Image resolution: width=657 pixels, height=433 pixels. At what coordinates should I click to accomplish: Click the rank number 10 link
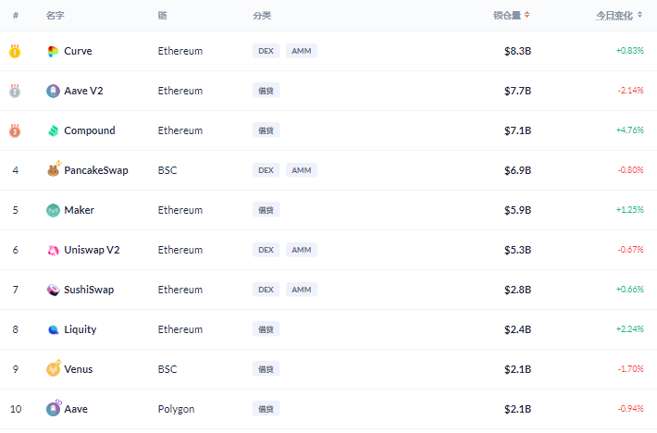tap(15, 409)
